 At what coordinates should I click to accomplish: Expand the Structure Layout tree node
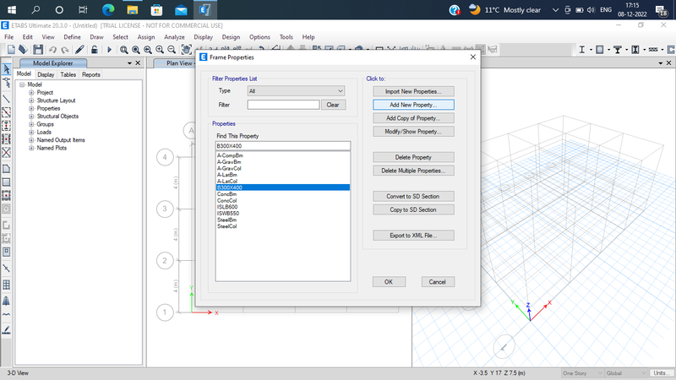coord(31,100)
